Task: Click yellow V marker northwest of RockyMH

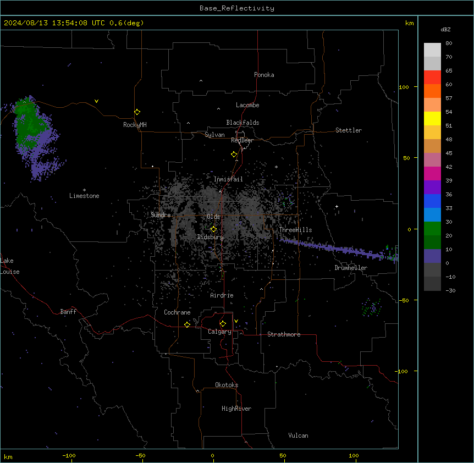Action: click(96, 101)
